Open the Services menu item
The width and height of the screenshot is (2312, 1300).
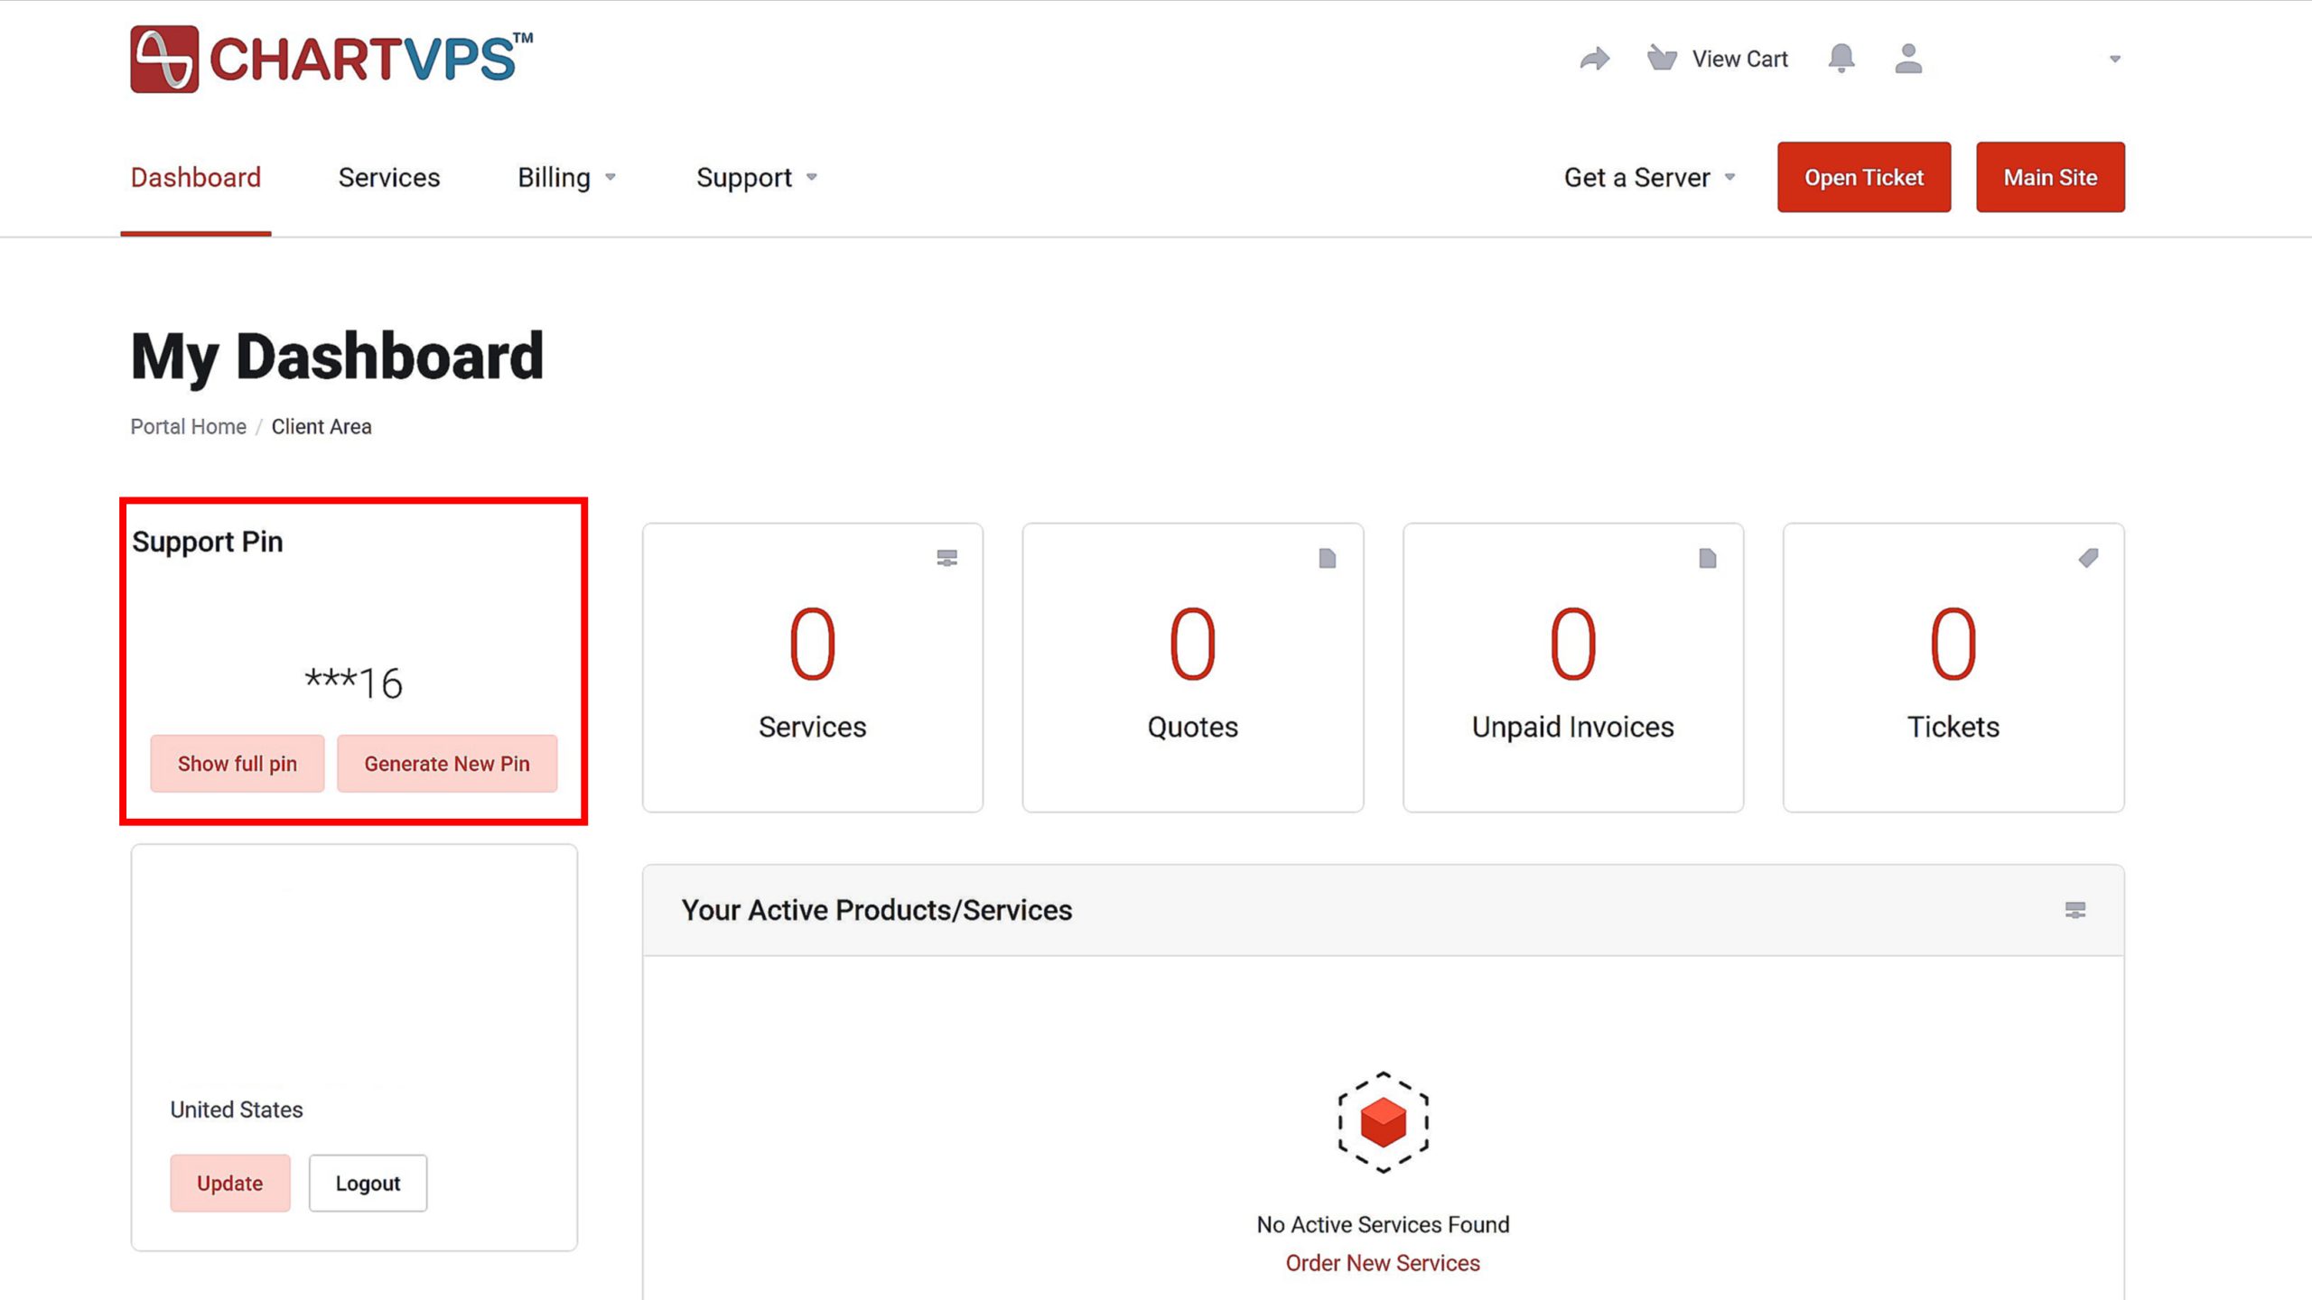(389, 178)
